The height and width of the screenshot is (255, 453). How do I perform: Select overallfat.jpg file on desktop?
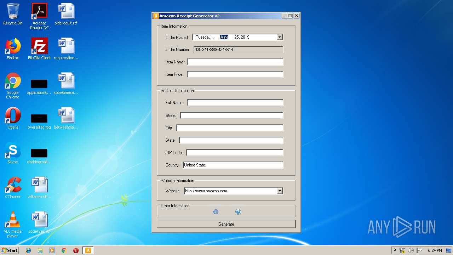(x=39, y=121)
